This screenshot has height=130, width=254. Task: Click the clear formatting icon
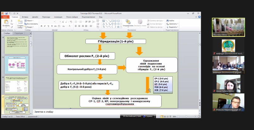pyautogui.click(x=70, y=22)
